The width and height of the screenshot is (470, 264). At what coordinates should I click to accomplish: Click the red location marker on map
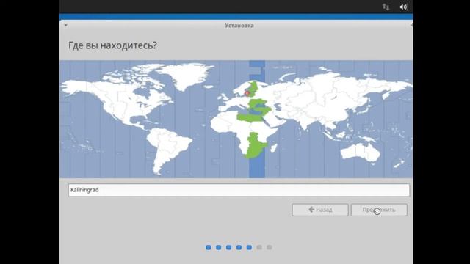tap(247, 94)
